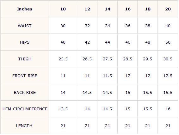Click hem circumference value 13.5 cell

click(63, 109)
